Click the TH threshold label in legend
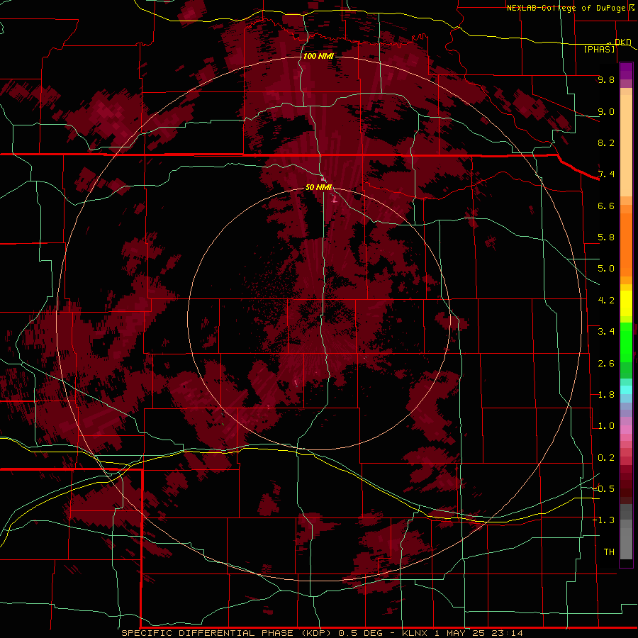Screen dimensions: 638x638 pyautogui.click(x=609, y=552)
